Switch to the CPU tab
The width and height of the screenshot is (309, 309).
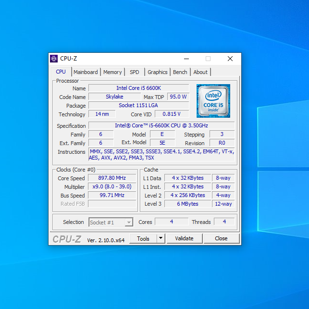(61, 72)
